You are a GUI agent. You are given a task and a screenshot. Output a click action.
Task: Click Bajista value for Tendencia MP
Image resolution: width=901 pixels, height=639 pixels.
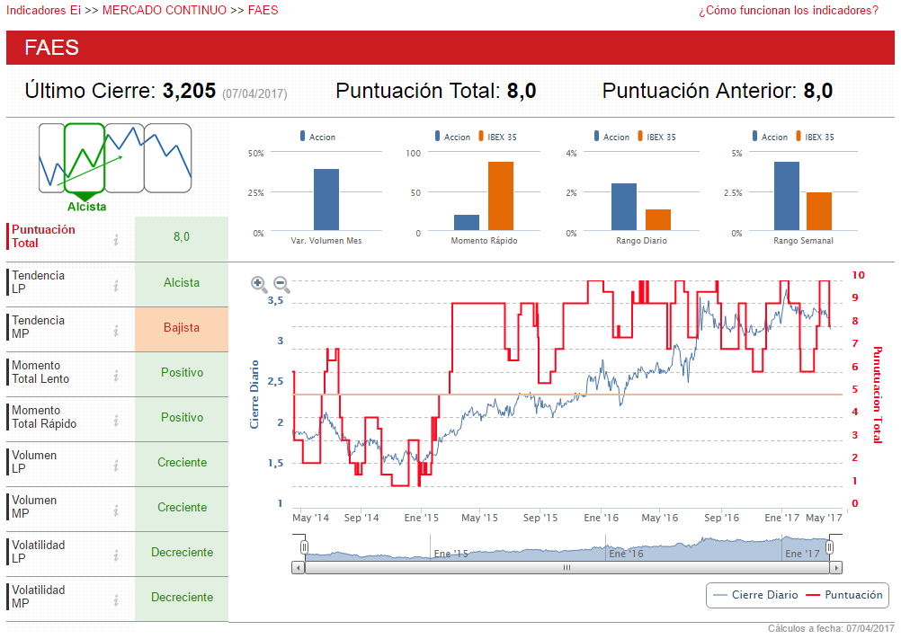coord(182,328)
